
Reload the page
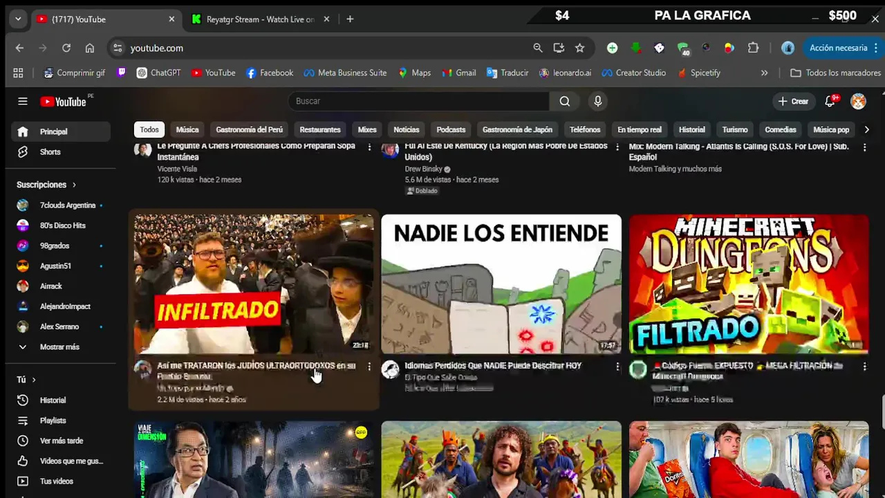[x=66, y=48]
